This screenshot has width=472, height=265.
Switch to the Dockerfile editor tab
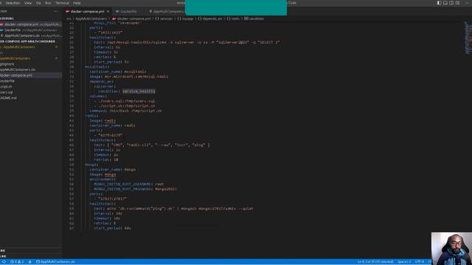coord(128,12)
